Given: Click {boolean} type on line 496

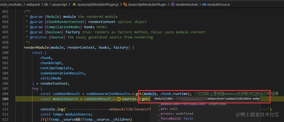Looking at the screenshot, I should pyautogui.click(x=54, y=32).
